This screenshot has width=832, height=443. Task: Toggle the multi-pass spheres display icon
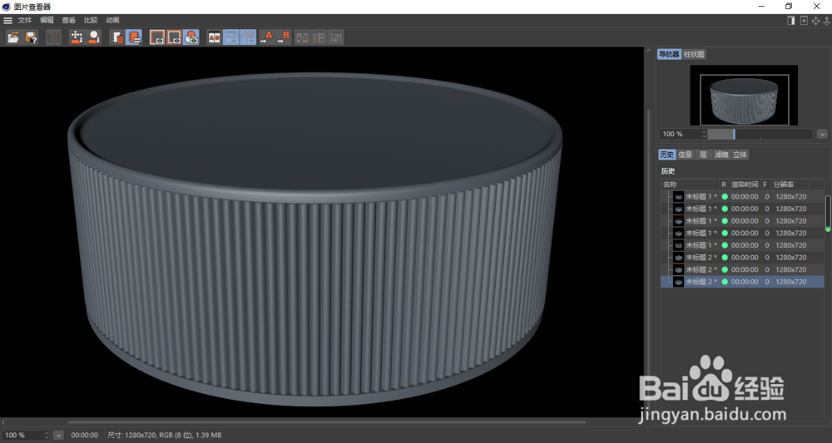pos(191,37)
